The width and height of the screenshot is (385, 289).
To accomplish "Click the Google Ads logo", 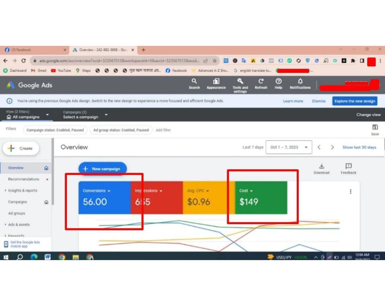I will click(x=29, y=85).
